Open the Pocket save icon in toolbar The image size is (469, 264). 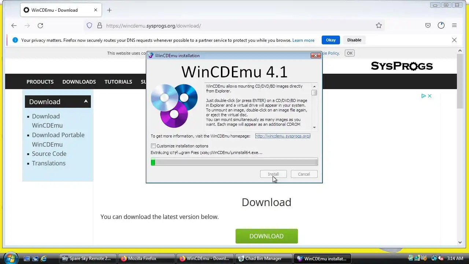pos(428,25)
